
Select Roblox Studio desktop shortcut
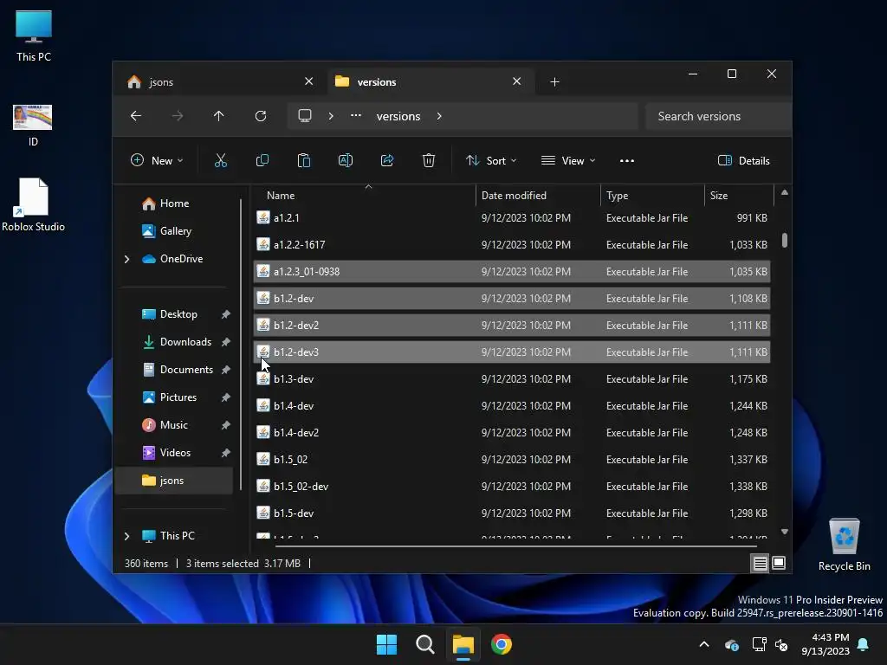click(33, 205)
